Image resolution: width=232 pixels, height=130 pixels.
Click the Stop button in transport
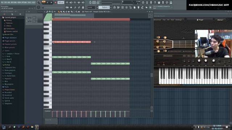tap(51, 3)
